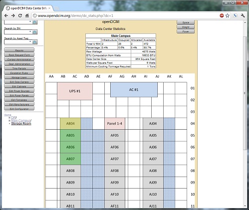Click the search icon beside the SN field
Screen dimensions: 249x210
[x=35, y=32]
